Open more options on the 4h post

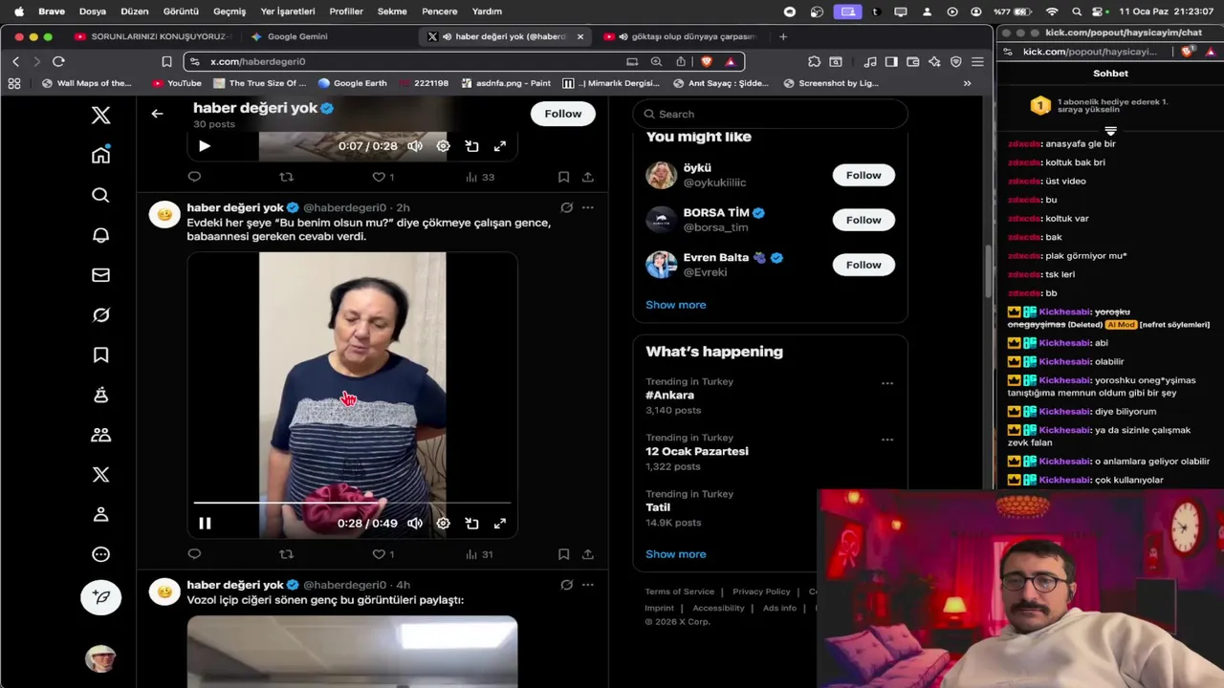click(587, 585)
